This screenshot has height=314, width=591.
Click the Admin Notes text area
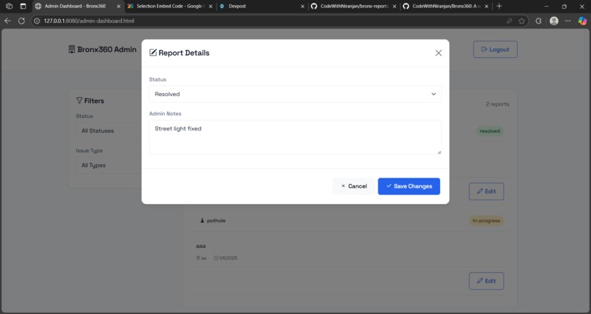[x=295, y=137]
